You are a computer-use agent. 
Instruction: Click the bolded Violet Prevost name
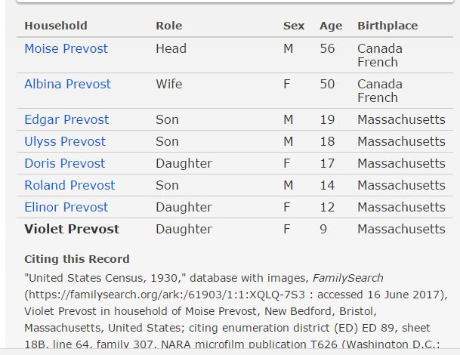[72, 229]
